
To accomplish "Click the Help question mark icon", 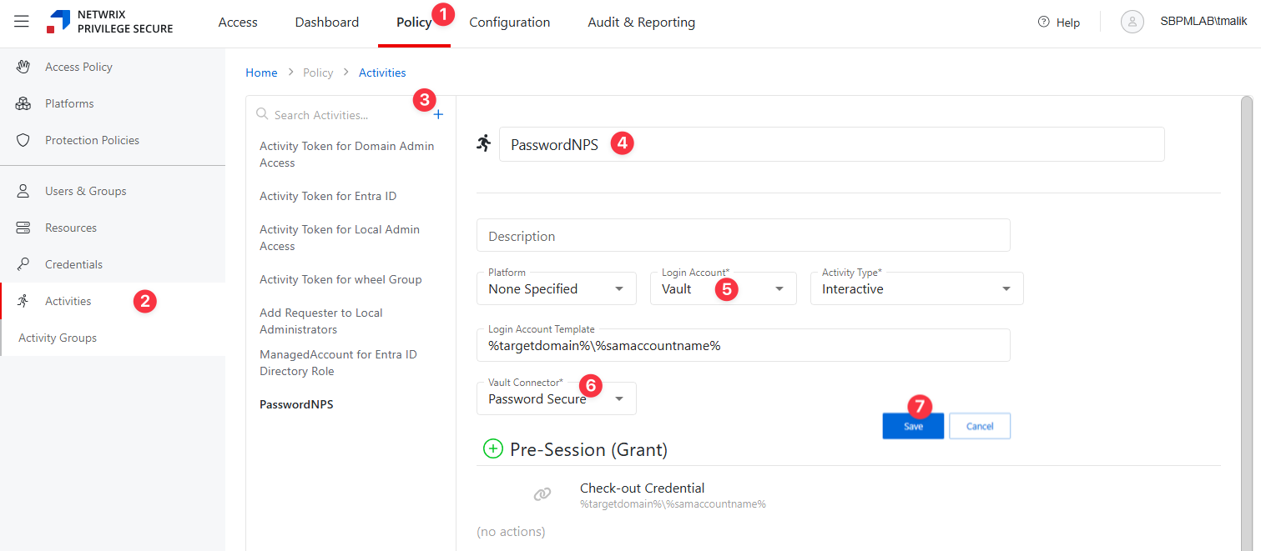I will pos(1043,23).
